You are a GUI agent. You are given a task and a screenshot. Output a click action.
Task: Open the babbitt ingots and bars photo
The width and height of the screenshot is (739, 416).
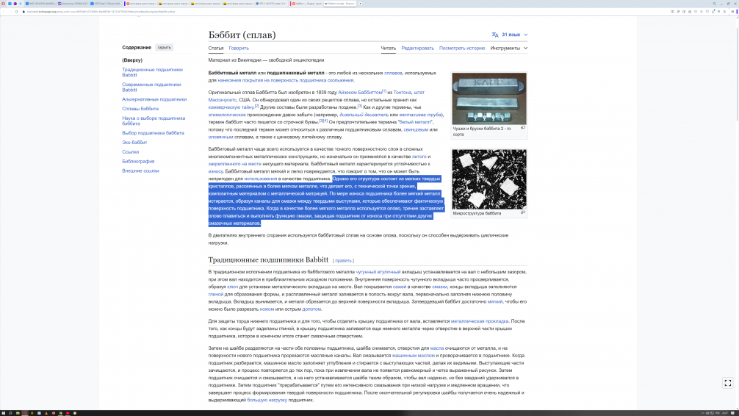tap(489, 98)
